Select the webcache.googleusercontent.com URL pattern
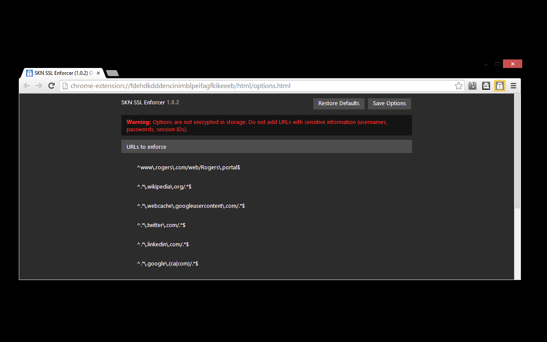The width and height of the screenshot is (547, 342). 191,206
